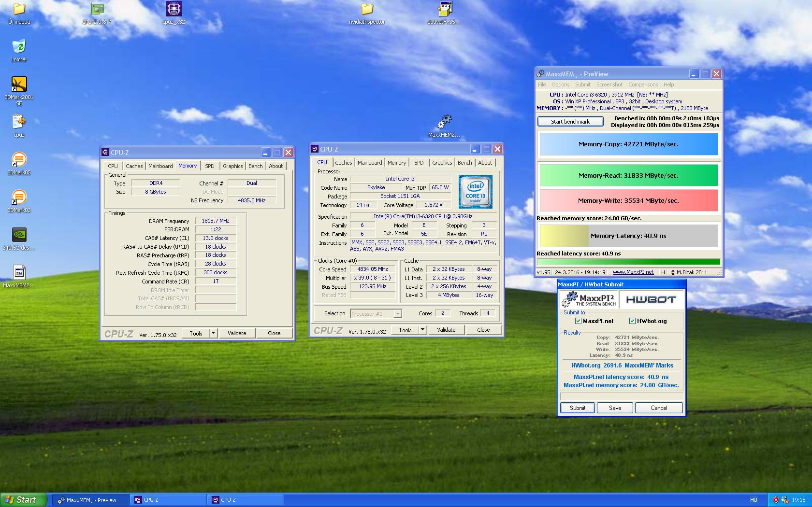
Task: Open the cpuz text file icon
Action: [x=19, y=126]
